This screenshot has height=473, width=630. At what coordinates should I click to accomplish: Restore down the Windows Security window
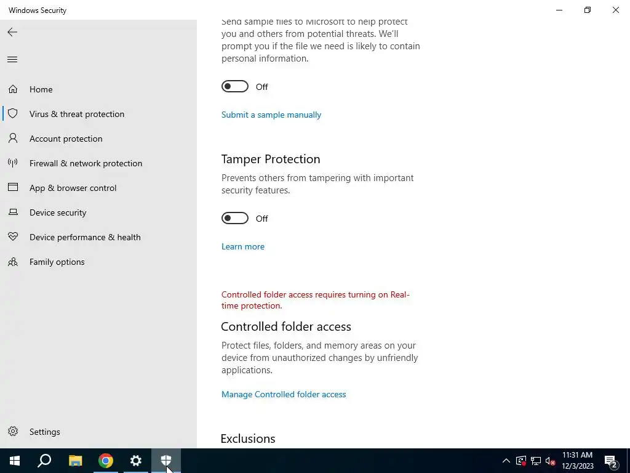pos(588,10)
